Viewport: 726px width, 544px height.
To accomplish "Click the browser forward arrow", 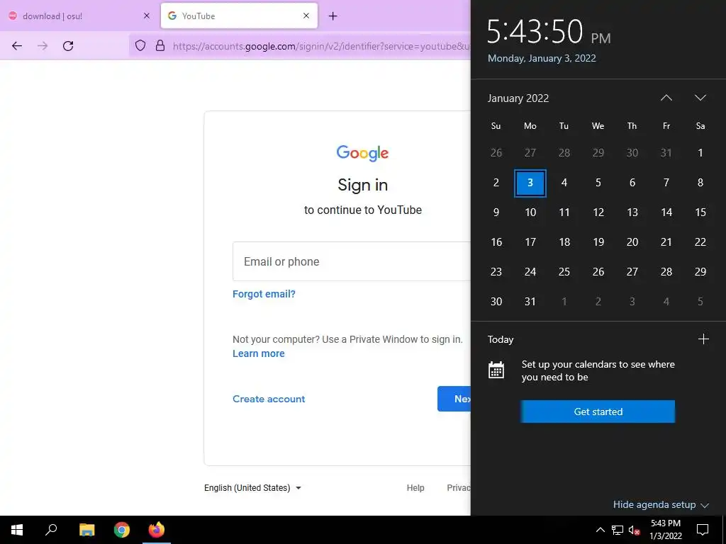I will (43, 46).
